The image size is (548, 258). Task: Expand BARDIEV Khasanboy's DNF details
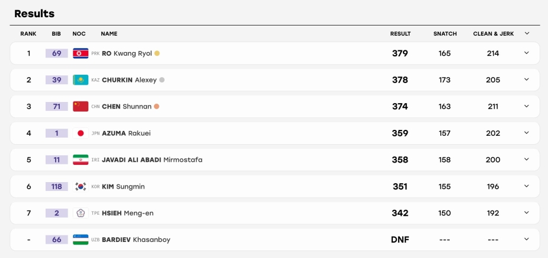(x=526, y=239)
